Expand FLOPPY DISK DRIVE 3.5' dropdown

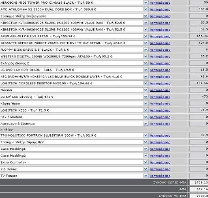pos(146,50)
